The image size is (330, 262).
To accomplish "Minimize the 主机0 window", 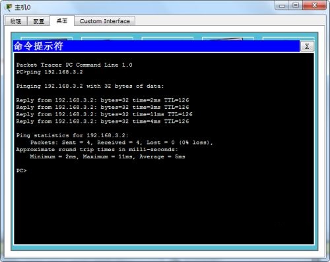I will click(x=282, y=6).
